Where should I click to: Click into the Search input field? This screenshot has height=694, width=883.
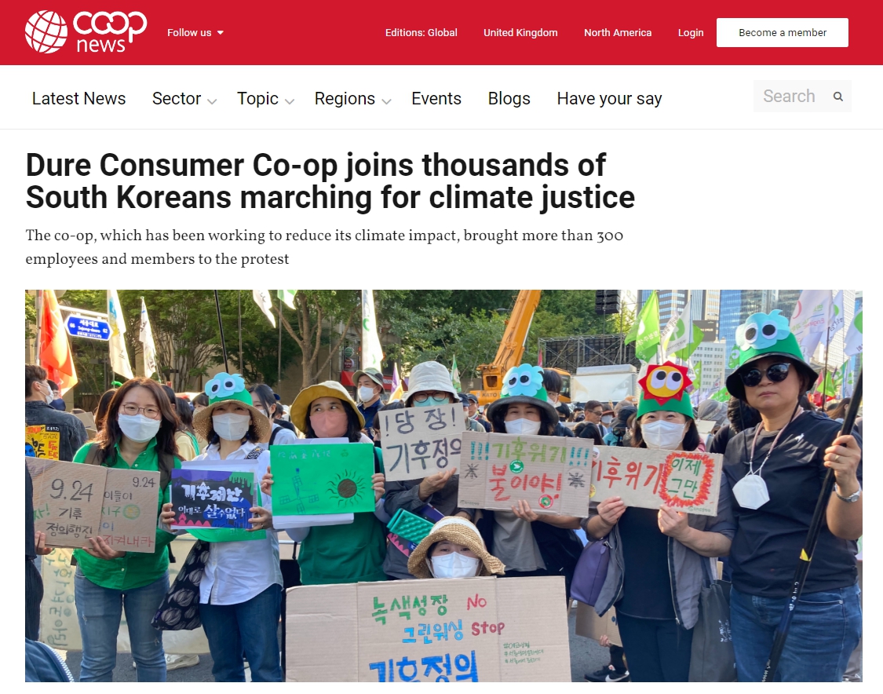[x=790, y=97]
